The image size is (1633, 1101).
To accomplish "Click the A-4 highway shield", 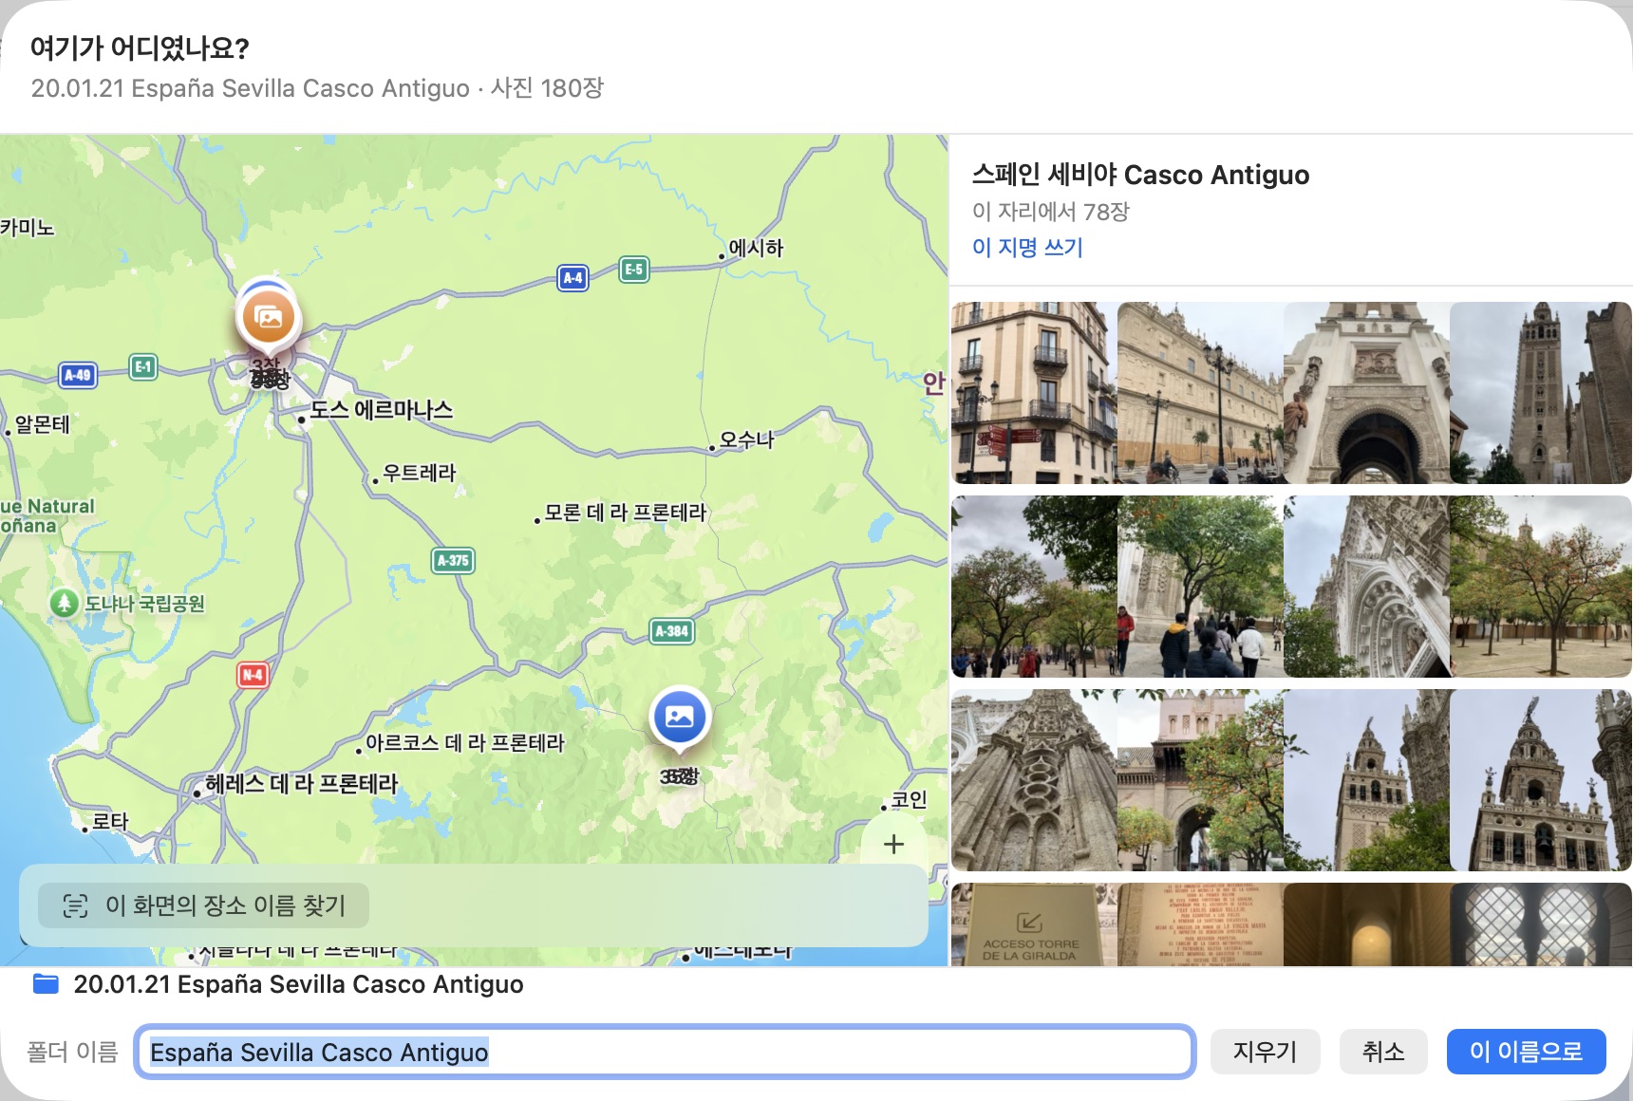I will (x=572, y=278).
